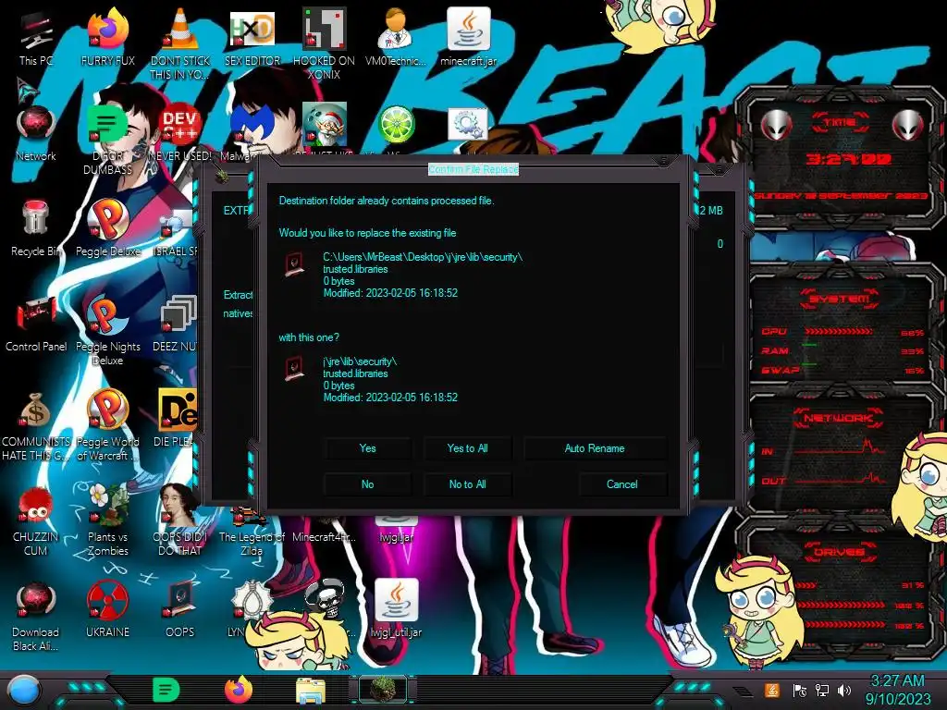Open Network desktop icon
The height and width of the screenshot is (710, 947).
(x=36, y=134)
